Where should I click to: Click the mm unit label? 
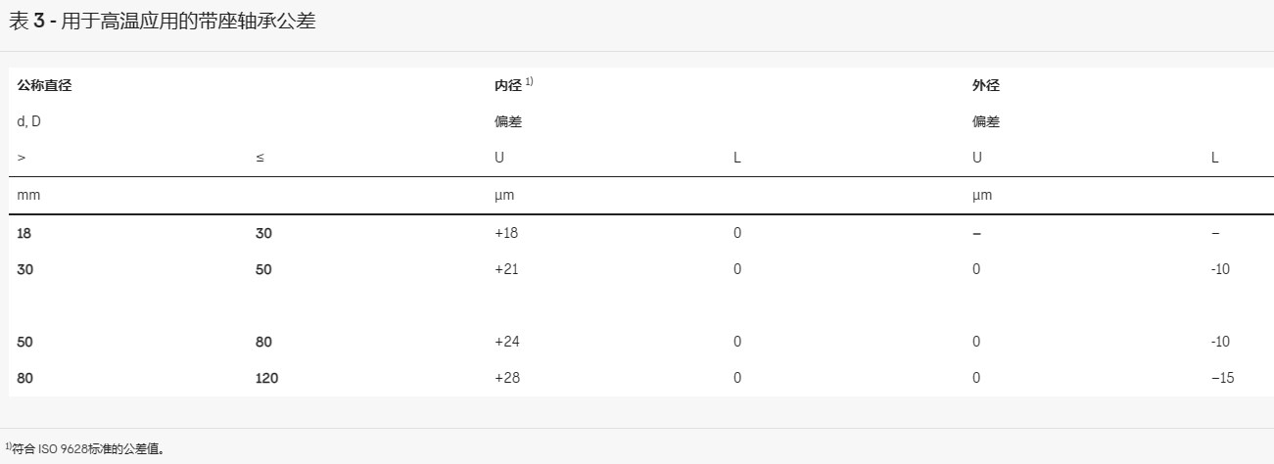tap(28, 196)
